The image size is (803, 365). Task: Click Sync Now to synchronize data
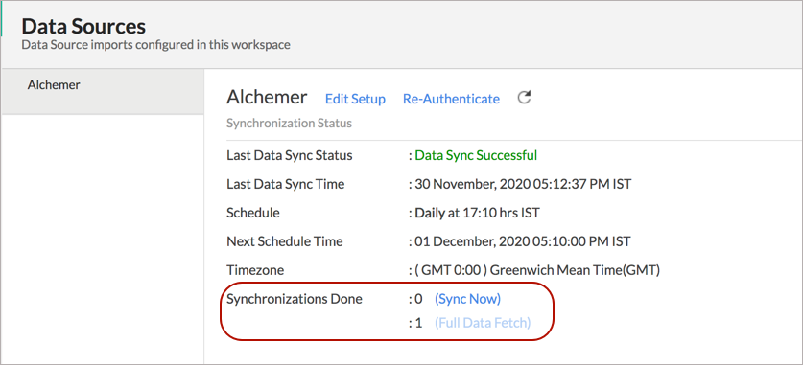tap(467, 299)
